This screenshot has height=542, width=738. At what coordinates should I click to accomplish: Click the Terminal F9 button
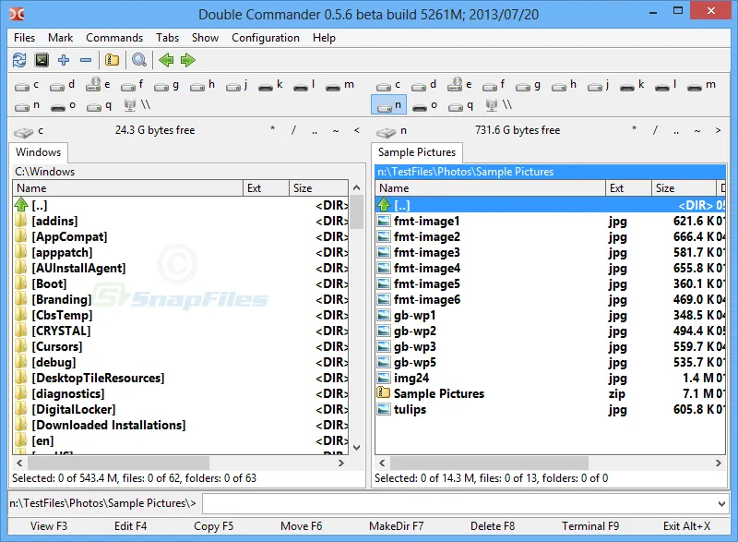coord(590,526)
